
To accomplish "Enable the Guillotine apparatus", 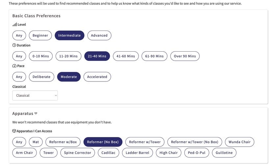I will click(224, 153).
